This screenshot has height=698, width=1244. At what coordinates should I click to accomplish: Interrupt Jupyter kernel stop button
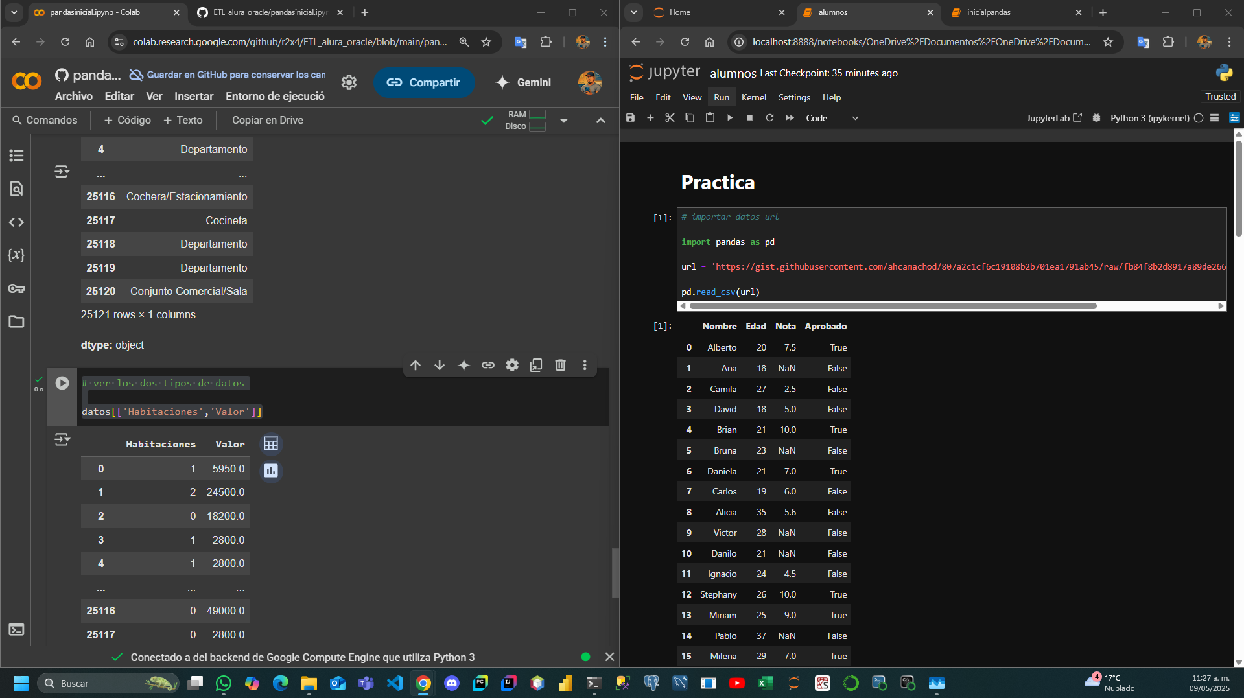(x=749, y=118)
